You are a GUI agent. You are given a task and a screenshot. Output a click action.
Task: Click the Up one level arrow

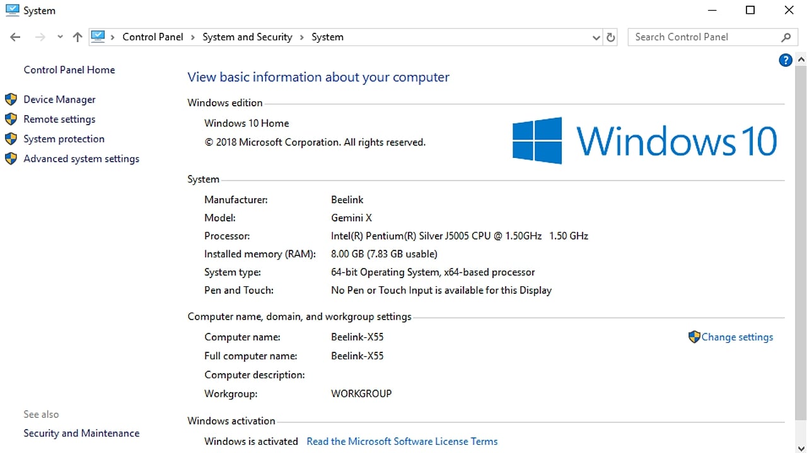click(x=78, y=37)
